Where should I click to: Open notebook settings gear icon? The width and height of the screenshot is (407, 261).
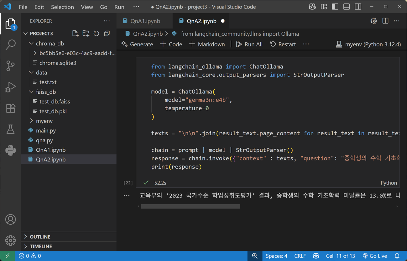click(373, 21)
